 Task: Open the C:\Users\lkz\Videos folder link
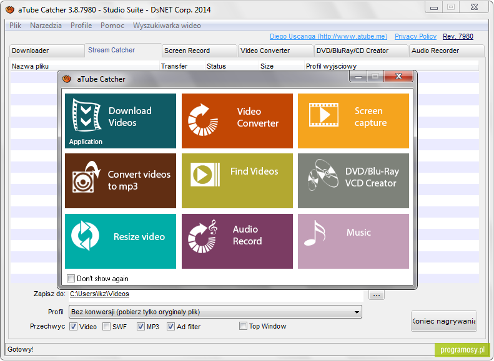click(x=99, y=294)
